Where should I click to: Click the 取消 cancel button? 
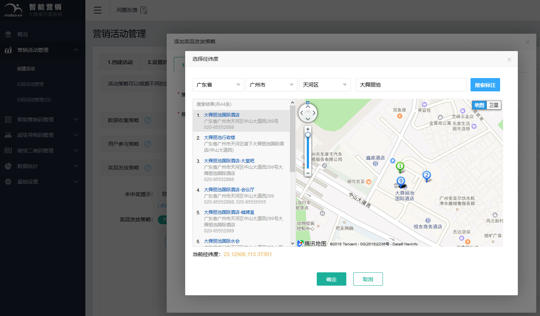pyautogui.click(x=368, y=279)
